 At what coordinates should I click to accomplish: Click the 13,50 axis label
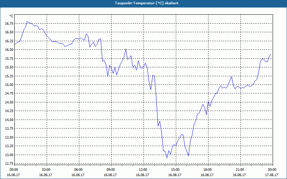[9, 137]
